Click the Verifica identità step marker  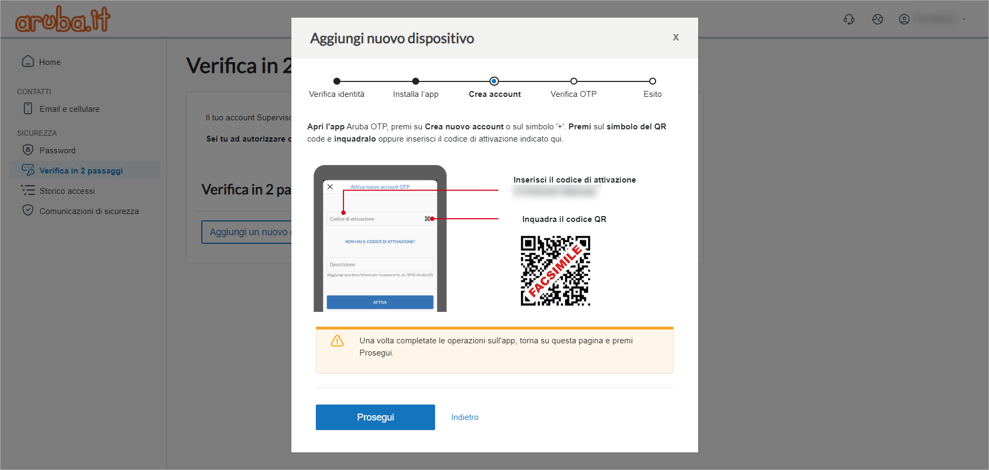coord(337,81)
